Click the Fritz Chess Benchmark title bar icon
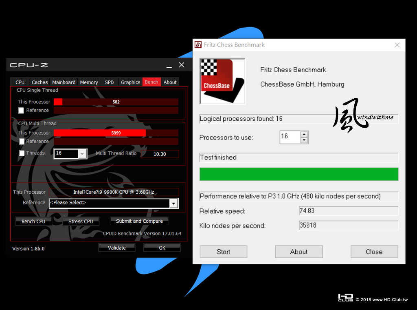 (x=198, y=45)
